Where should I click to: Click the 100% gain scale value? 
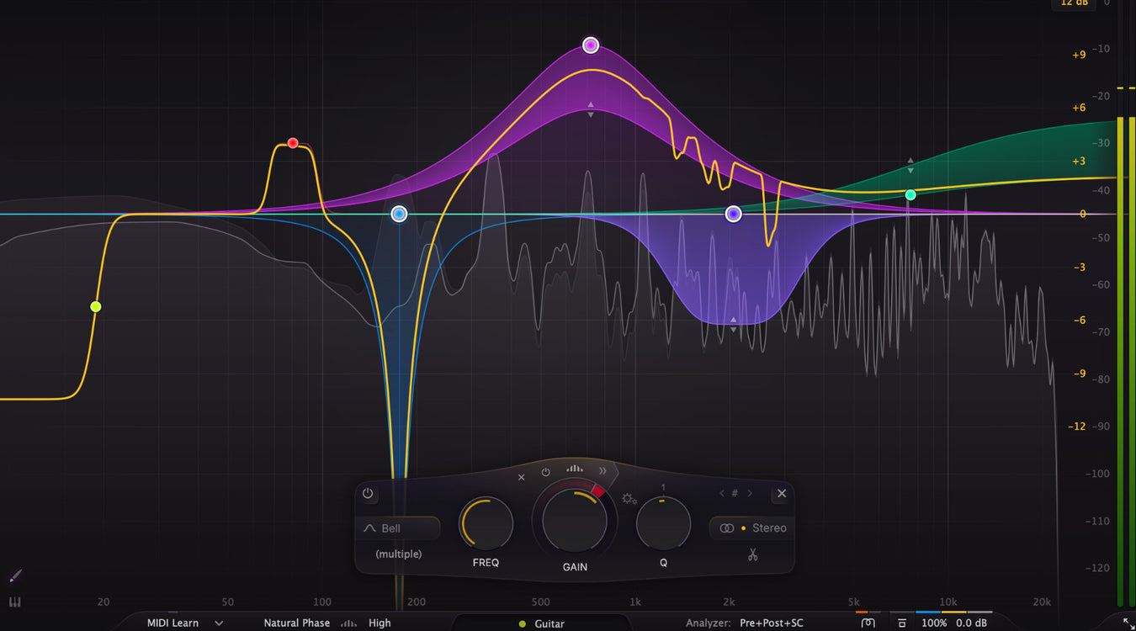pos(934,623)
